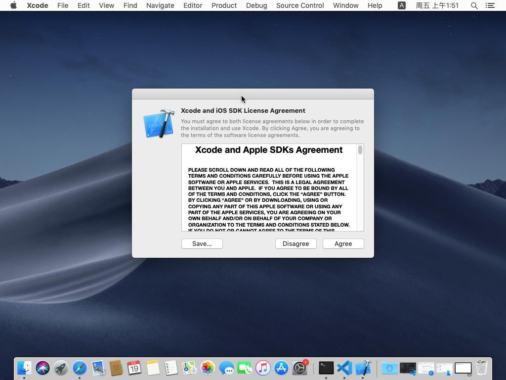This screenshot has height=380, width=506.
Task: Open System Preferences from the Dock
Action: [300, 368]
